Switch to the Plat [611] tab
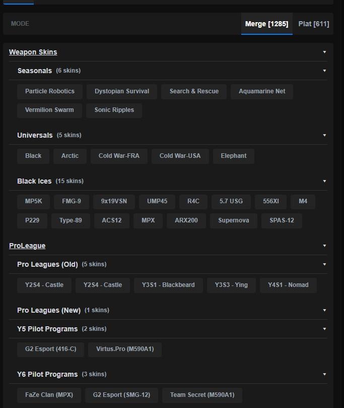Viewport: 344px width, 408px height. 314,24
